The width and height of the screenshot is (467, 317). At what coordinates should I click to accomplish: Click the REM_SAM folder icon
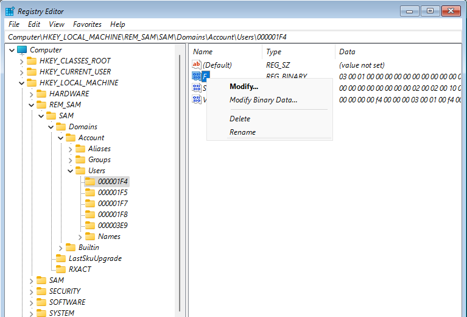click(41, 105)
